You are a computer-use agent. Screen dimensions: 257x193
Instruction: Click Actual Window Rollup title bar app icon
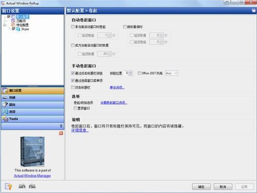click(3, 3)
